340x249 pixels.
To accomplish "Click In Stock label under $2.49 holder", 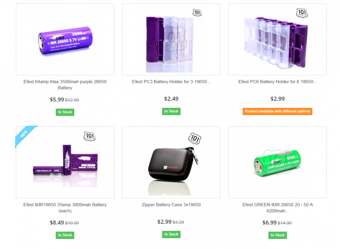I will (x=171, y=111).
